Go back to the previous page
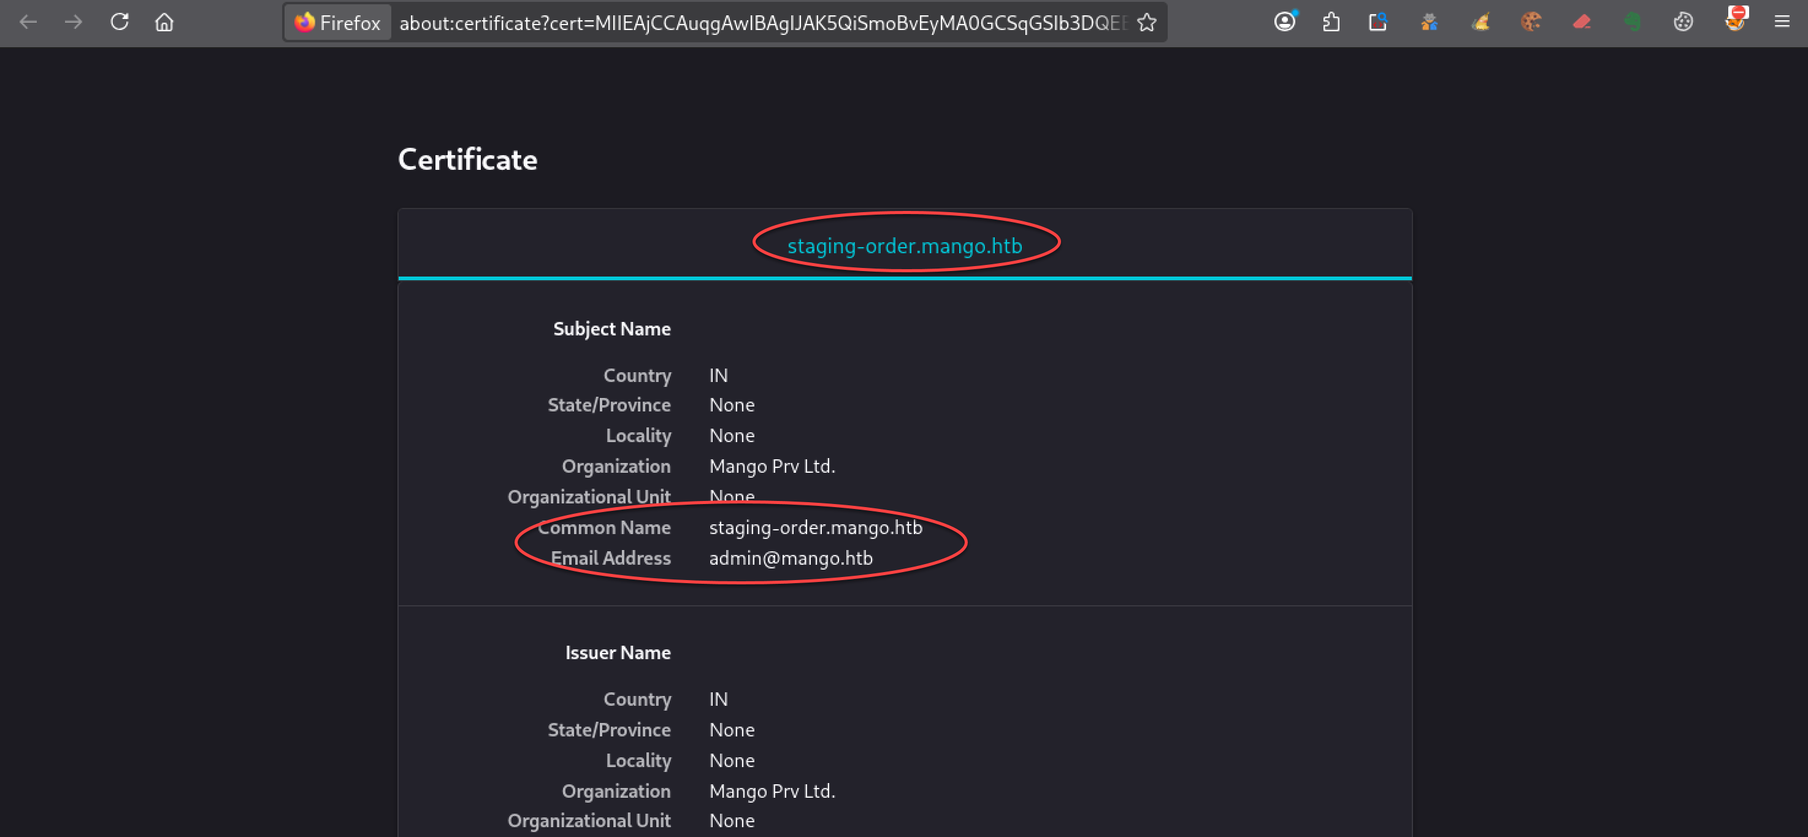Image resolution: width=1808 pixels, height=837 pixels. (x=29, y=23)
